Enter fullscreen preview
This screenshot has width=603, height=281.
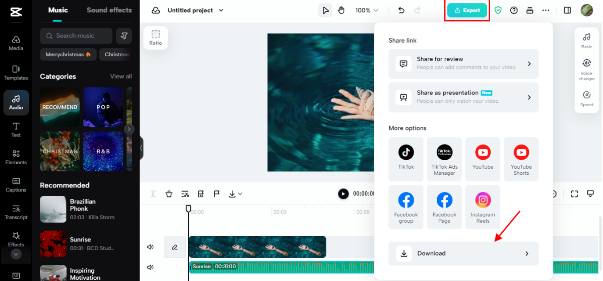point(574,194)
